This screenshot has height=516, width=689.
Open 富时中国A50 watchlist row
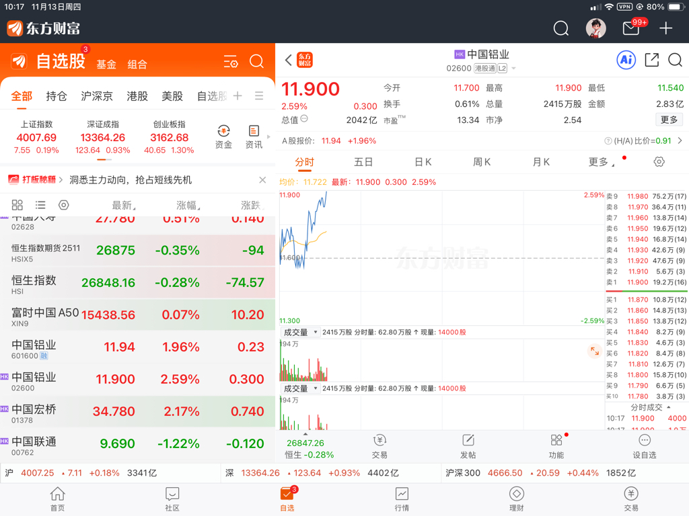(x=137, y=316)
